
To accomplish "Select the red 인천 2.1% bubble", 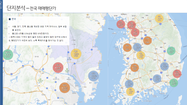I will [121, 24].
